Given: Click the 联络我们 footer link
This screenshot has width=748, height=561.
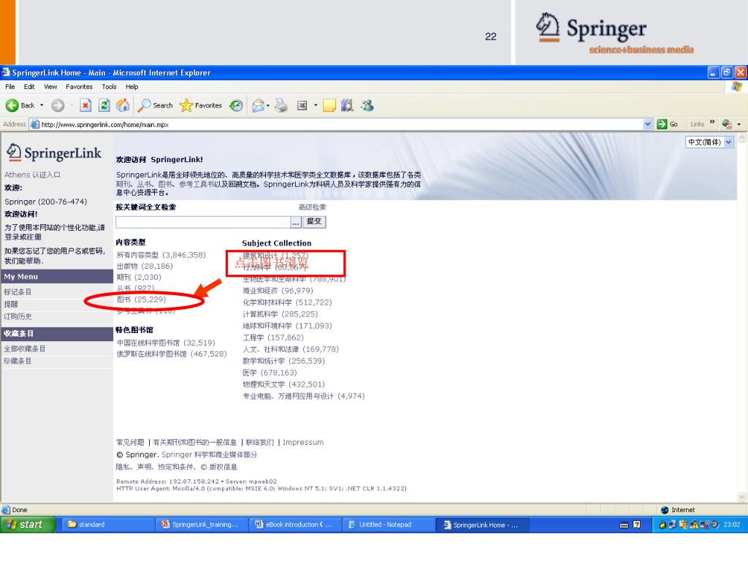Looking at the screenshot, I should click(x=260, y=442).
